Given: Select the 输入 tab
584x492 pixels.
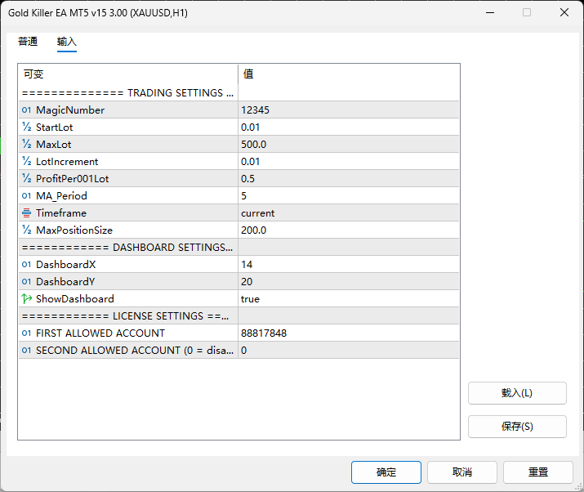Looking at the screenshot, I should pos(67,42).
